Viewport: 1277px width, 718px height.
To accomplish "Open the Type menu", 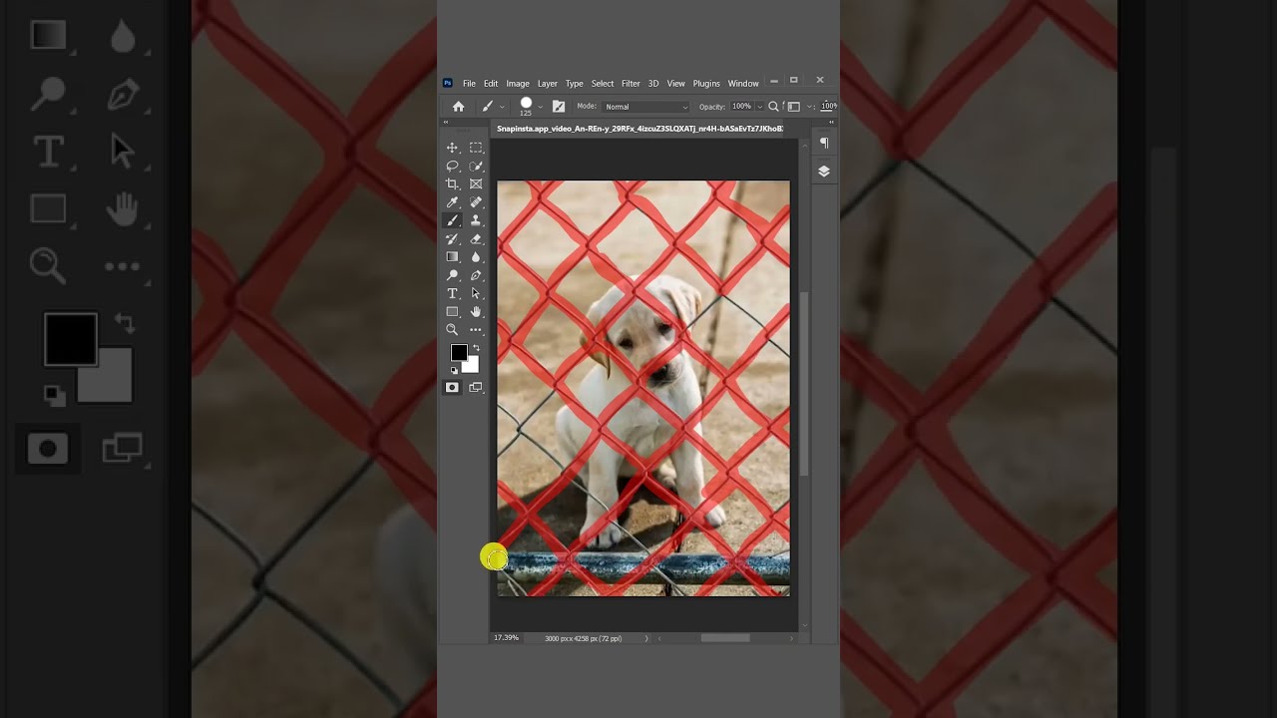I will pyautogui.click(x=575, y=84).
